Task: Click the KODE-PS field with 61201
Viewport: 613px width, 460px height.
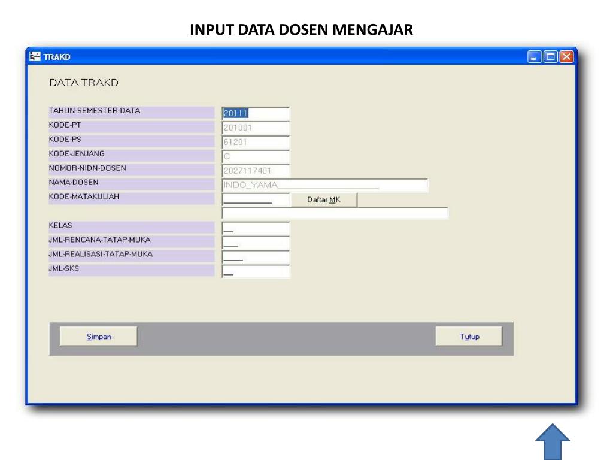Action: pyautogui.click(x=256, y=142)
